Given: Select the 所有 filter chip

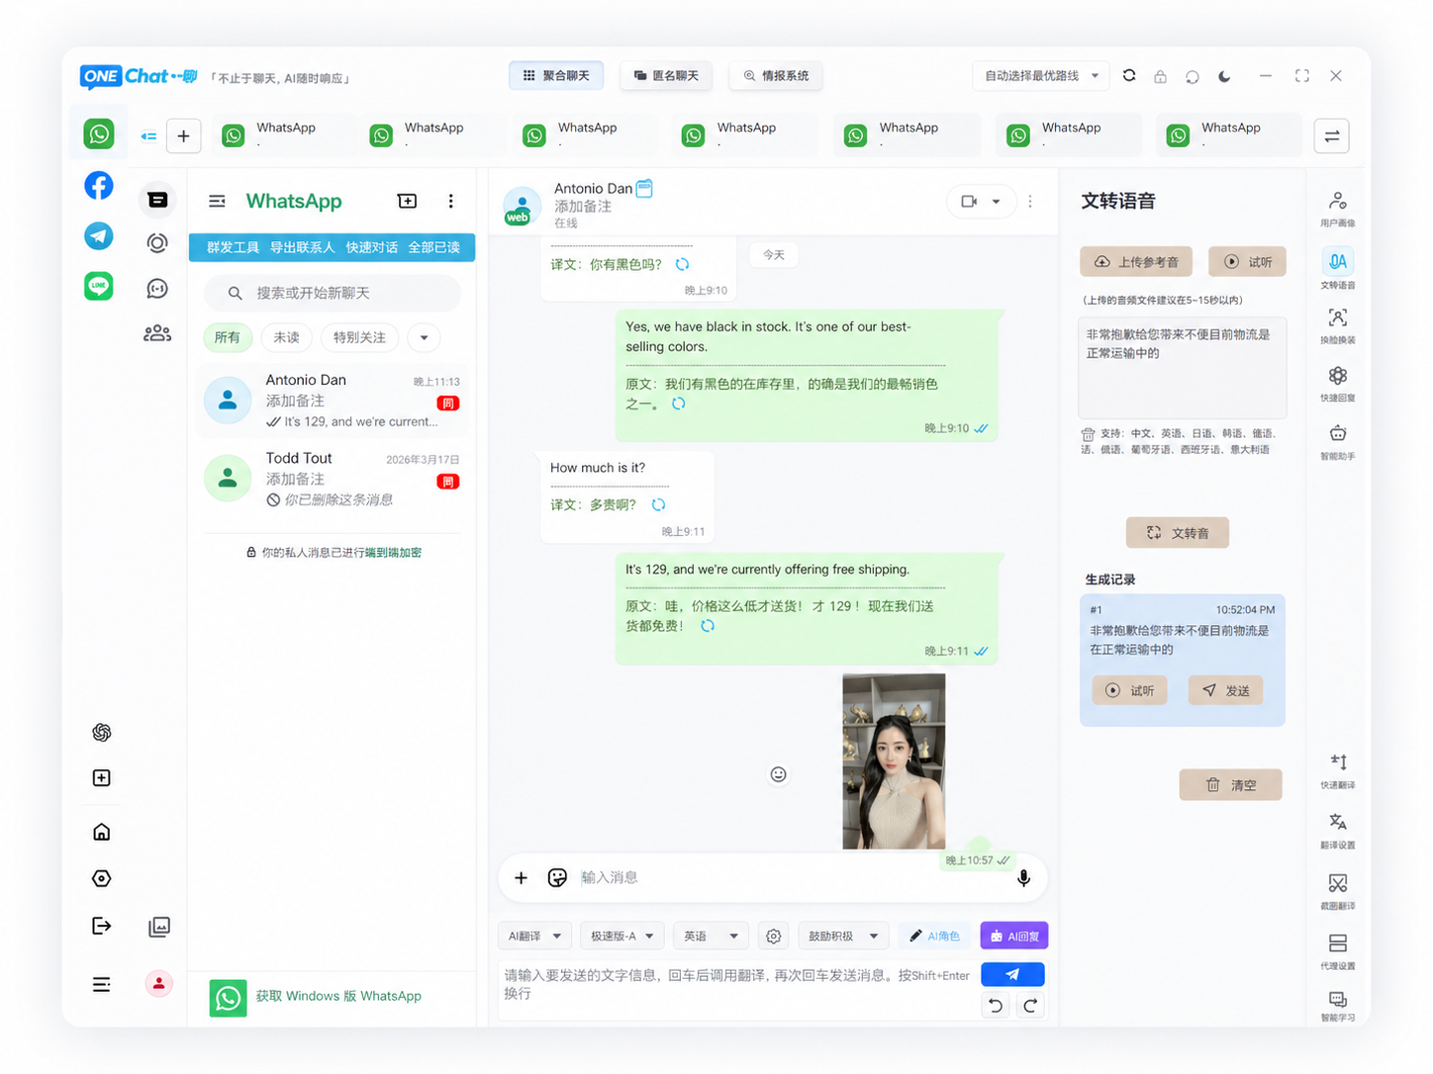Looking at the screenshot, I should coord(228,337).
